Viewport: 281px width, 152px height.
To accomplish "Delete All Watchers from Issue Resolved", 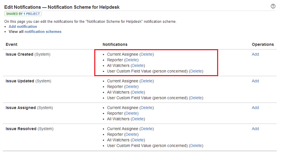I will pyautogui.click(x=138, y=140).
